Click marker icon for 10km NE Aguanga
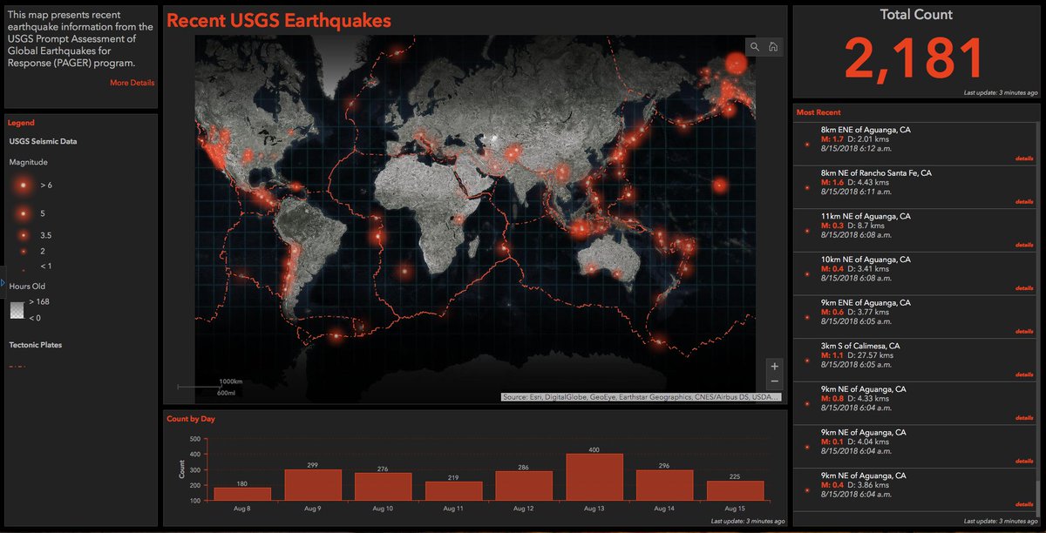 [808, 273]
